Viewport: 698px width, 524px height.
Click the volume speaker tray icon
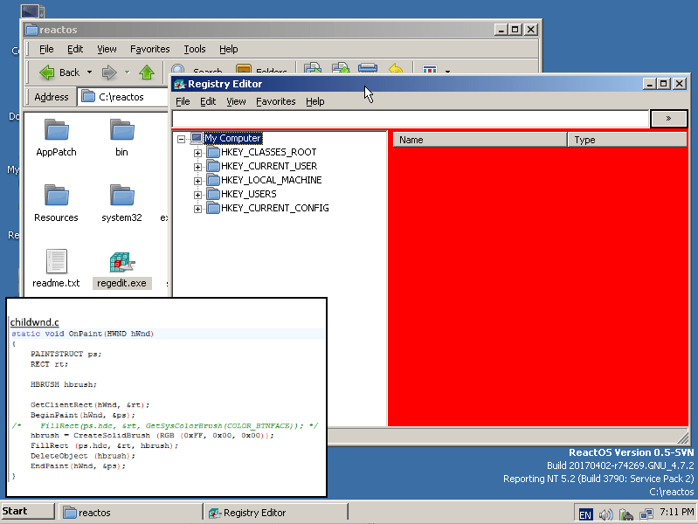tap(605, 514)
